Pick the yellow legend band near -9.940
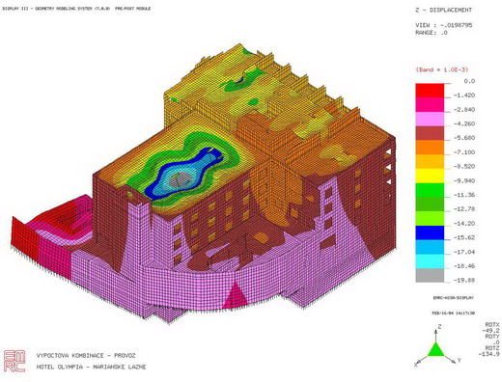The height and width of the screenshot is (382, 502). [430, 176]
